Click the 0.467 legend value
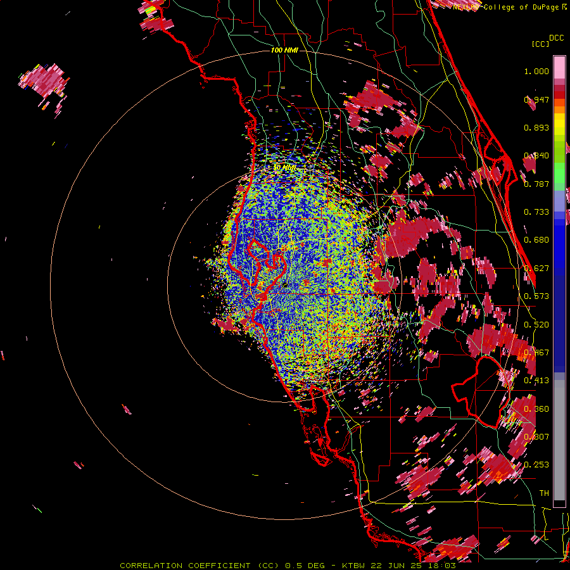This screenshot has height=570, width=570. 536,353
